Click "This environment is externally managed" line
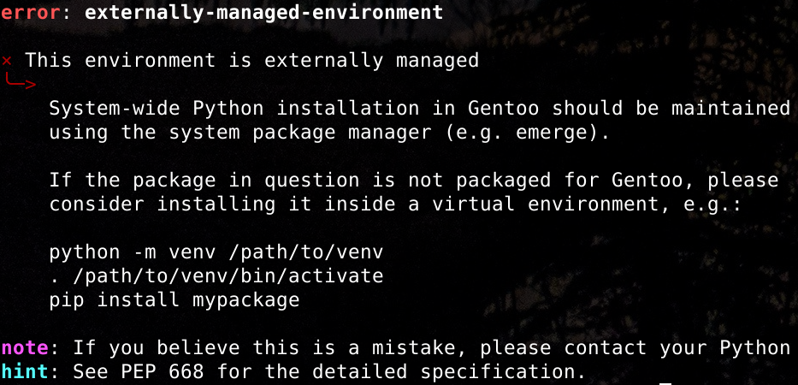 [252, 61]
